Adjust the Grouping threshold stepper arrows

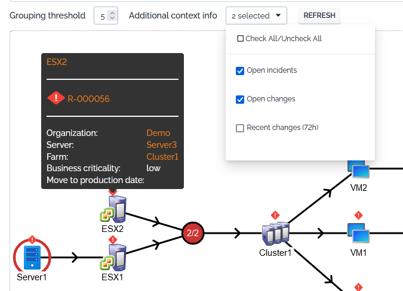[x=113, y=16]
